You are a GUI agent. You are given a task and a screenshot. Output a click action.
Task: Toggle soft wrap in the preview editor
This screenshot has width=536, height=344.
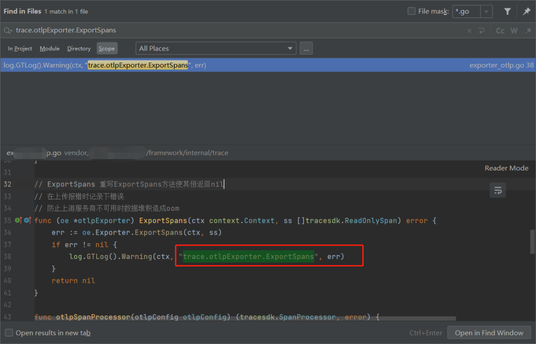pos(498,190)
